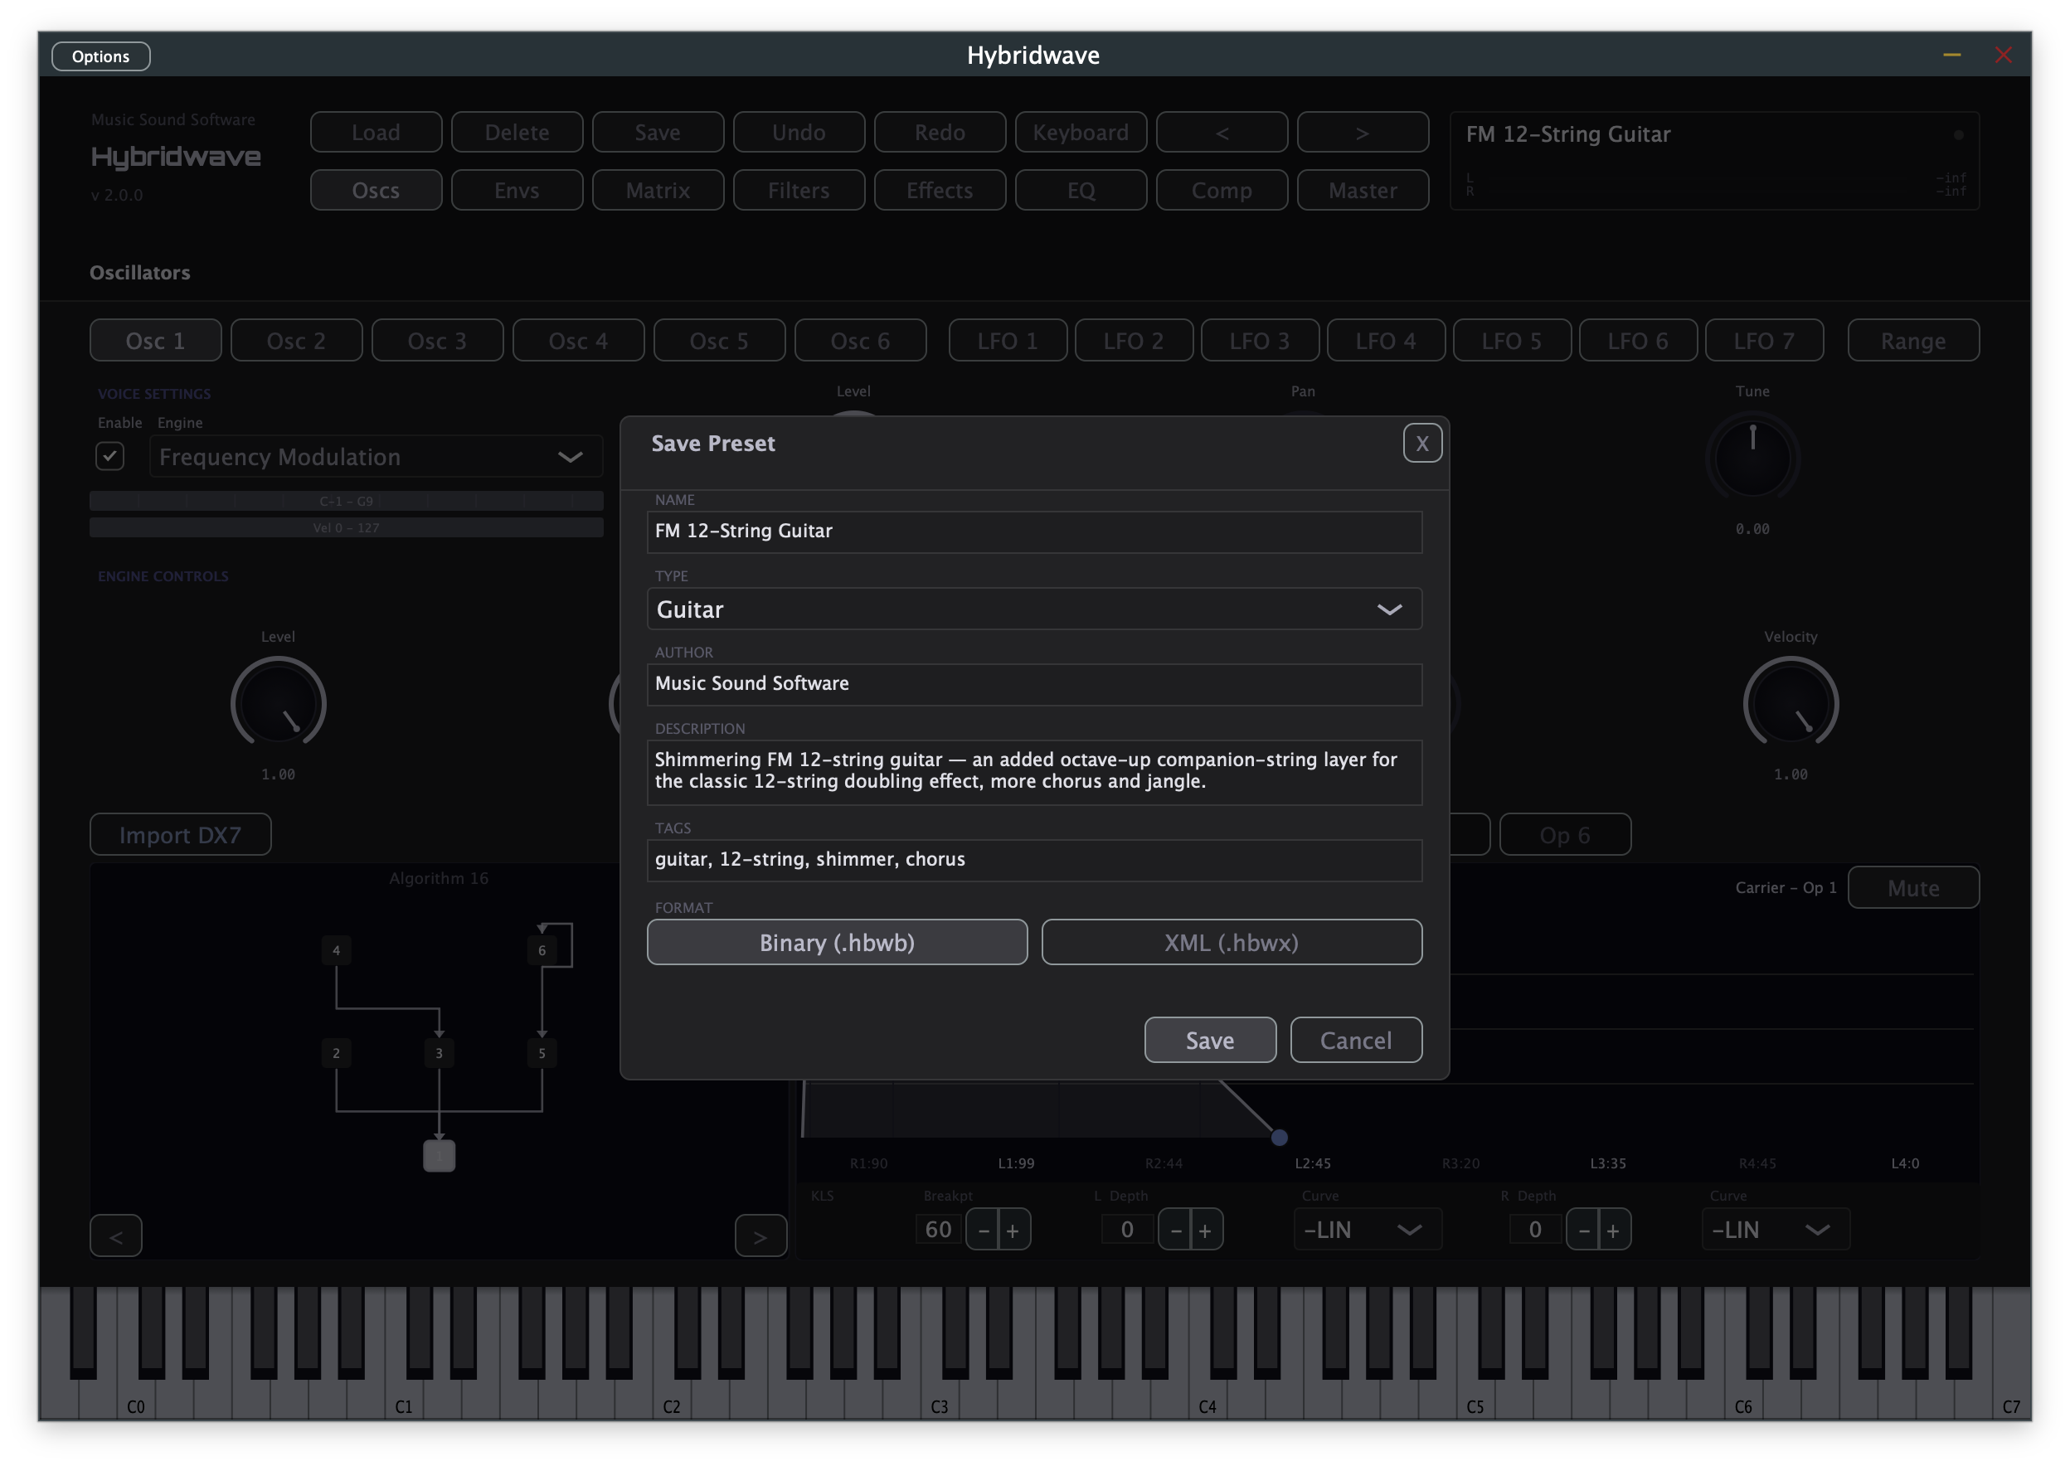Cancel the Save Preset dialog
Viewport: 2070px width, 1466px height.
click(x=1355, y=1040)
